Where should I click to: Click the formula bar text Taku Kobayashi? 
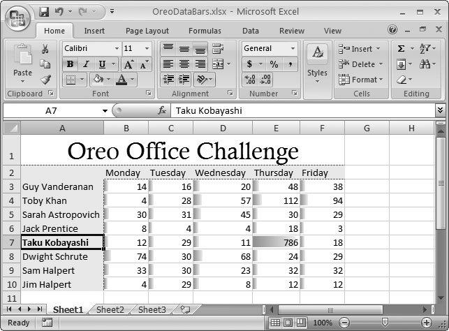tap(209, 110)
